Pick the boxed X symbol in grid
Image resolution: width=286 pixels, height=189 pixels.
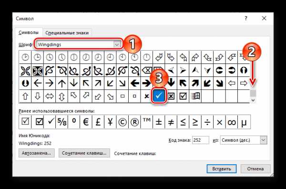coord(171,96)
